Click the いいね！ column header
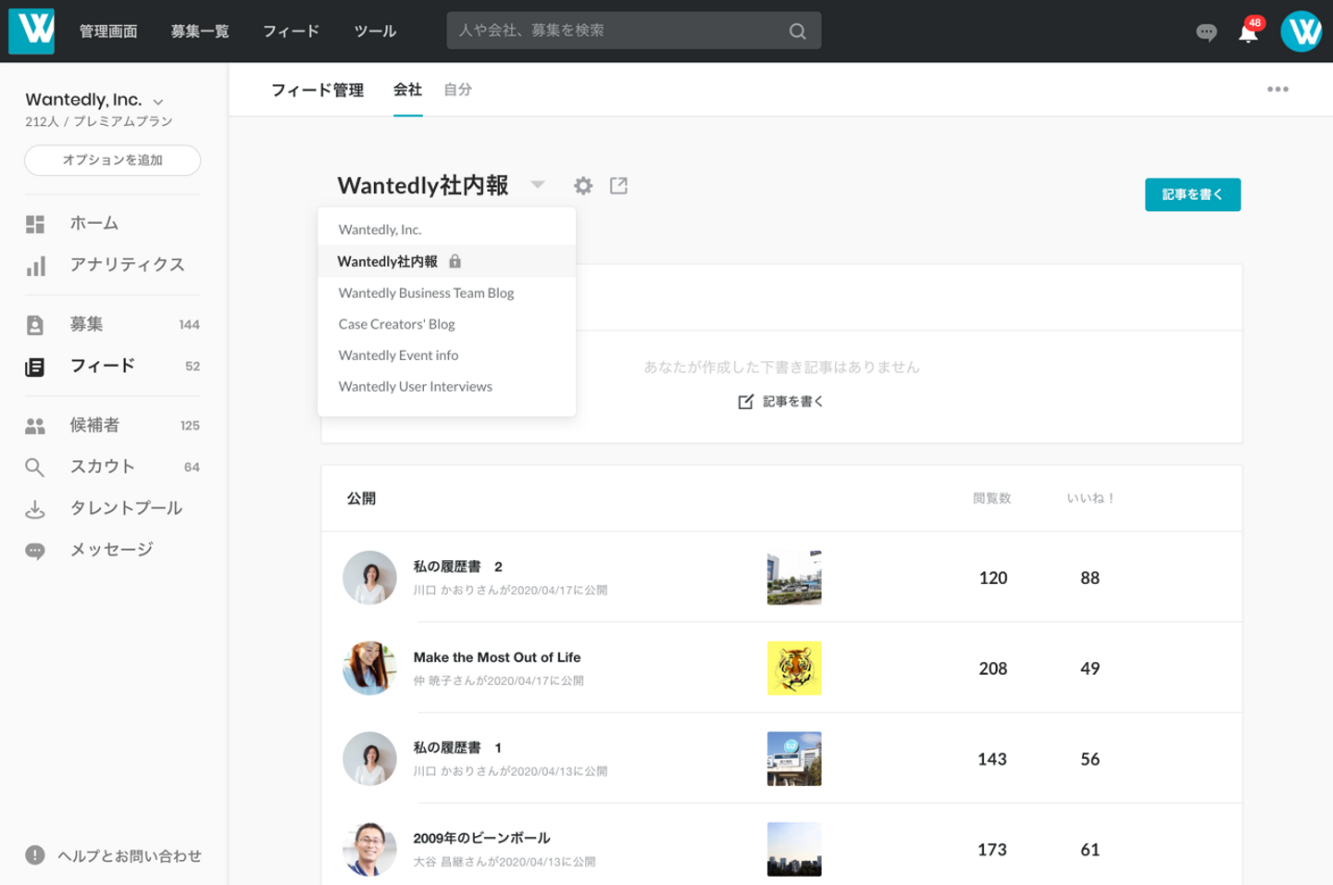This screenshot has width=1333, height=885. click(x=1090, y=498)
